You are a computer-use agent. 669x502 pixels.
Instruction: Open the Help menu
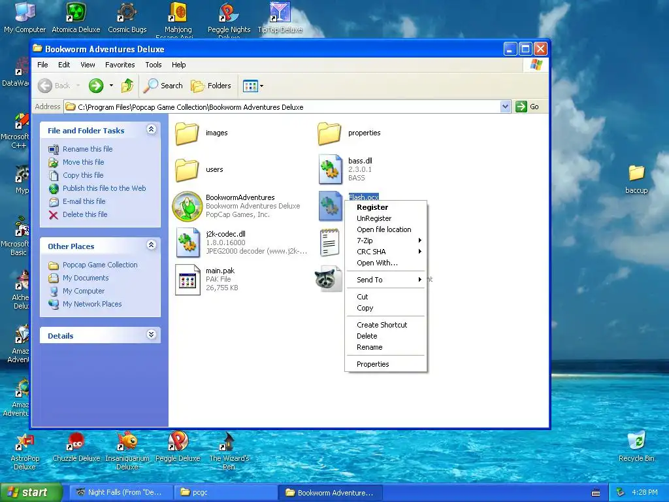click(179, 65)
